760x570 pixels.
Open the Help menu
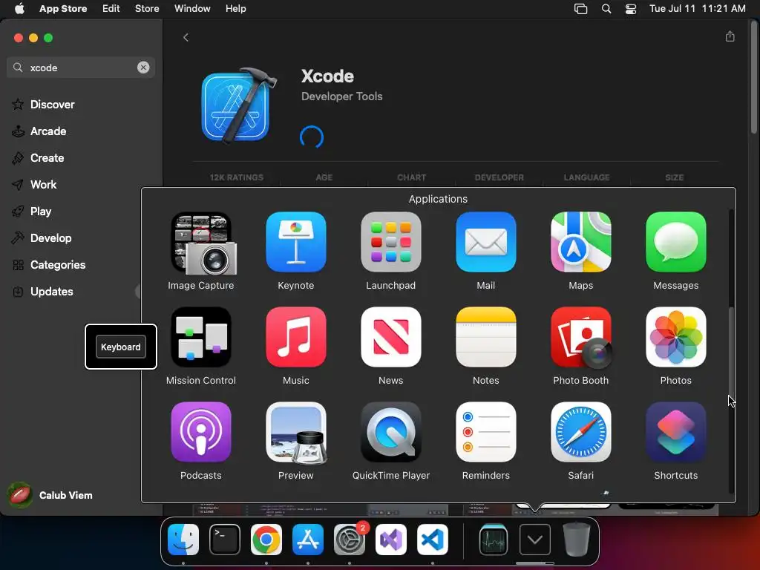[235, 8]
